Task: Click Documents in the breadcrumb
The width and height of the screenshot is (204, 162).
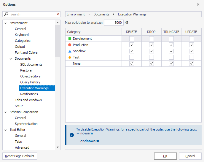Action: tap(101, 14)
